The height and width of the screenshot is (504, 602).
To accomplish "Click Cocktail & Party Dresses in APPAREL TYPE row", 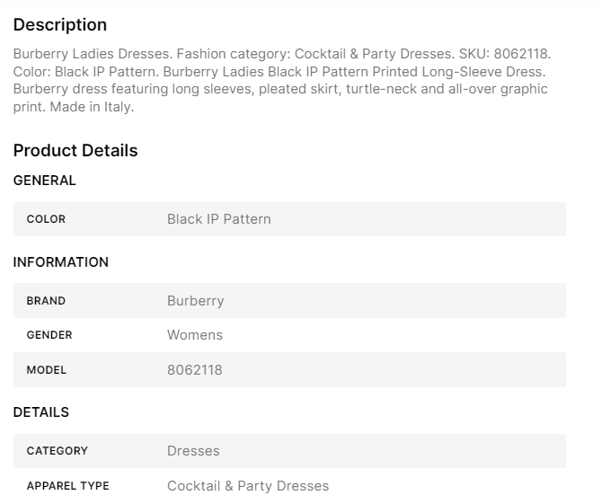I will coord(248,486).
